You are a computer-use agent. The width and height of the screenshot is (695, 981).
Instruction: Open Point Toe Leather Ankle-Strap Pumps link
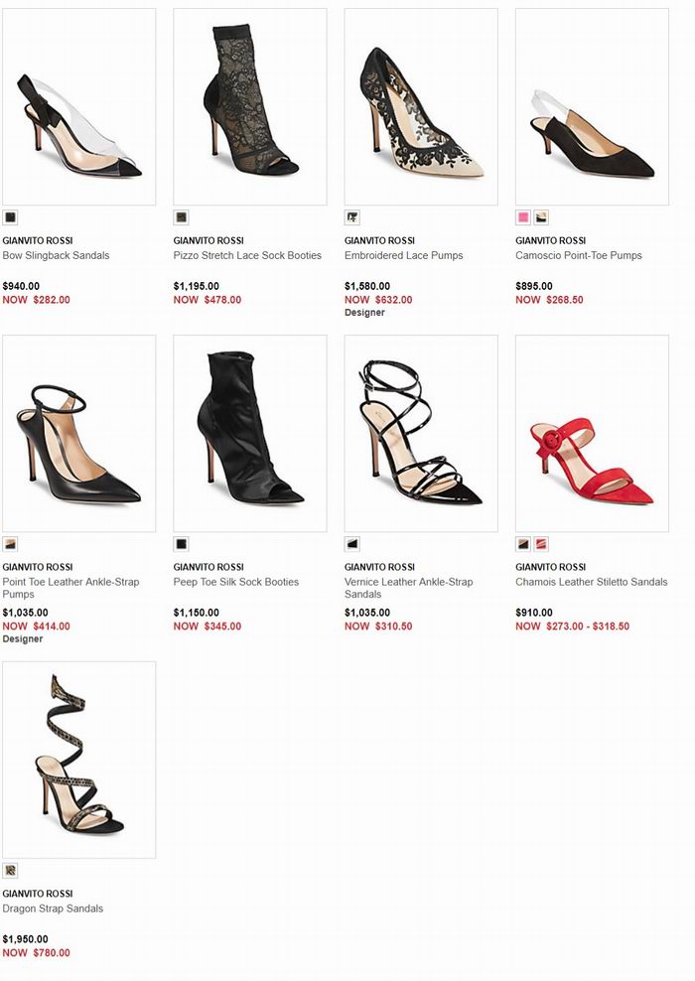[70, 588]
